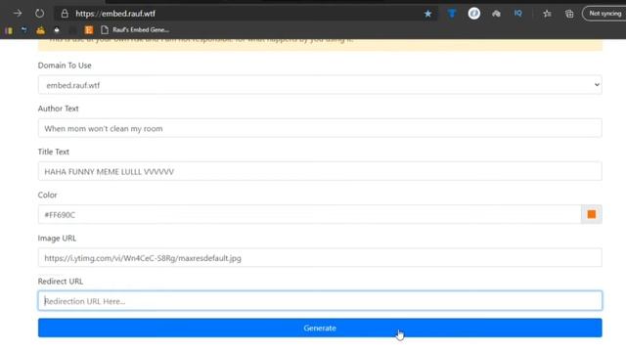Viewport: 626px width, 352px height.
Task: Click the Domain To Use label
Action: click(65, 66)
